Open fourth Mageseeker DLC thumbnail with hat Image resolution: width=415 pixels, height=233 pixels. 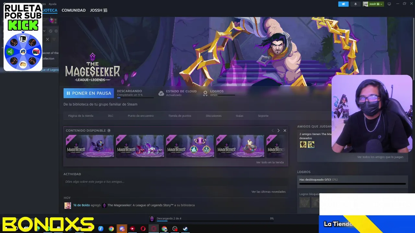pyautogui.click(x=240, y=146)
